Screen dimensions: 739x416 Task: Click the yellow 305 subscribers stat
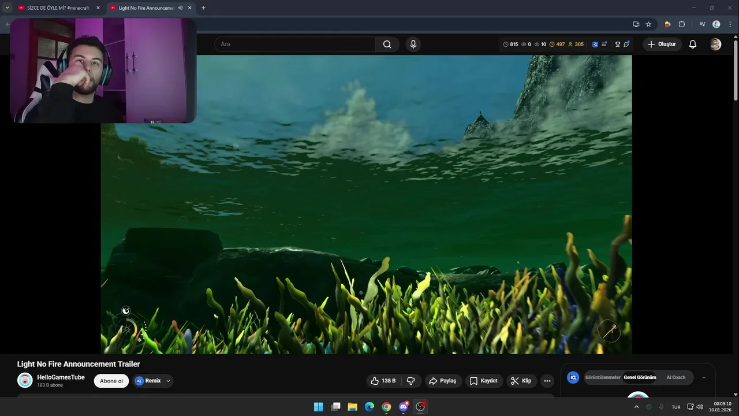576,44
